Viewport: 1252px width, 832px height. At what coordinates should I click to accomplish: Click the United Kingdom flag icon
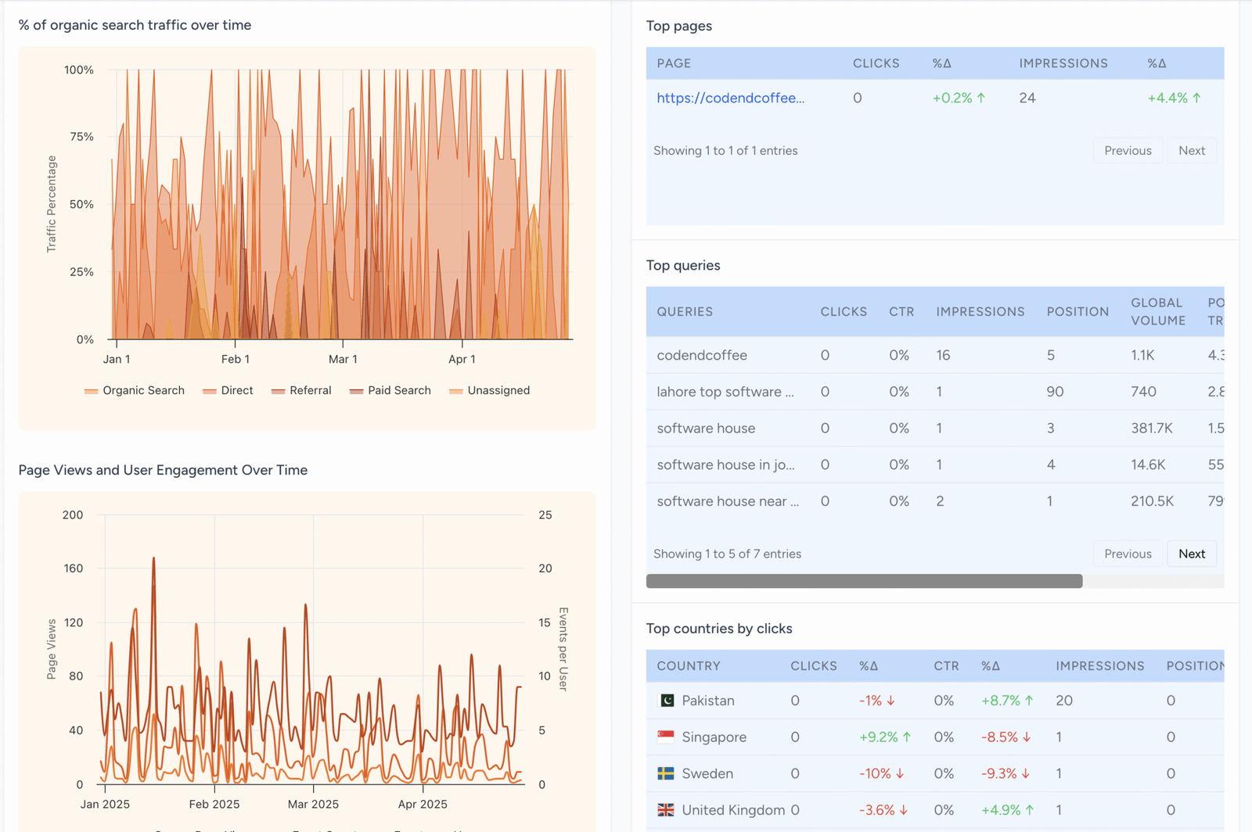pyautogui.click(x=666, y=810)
